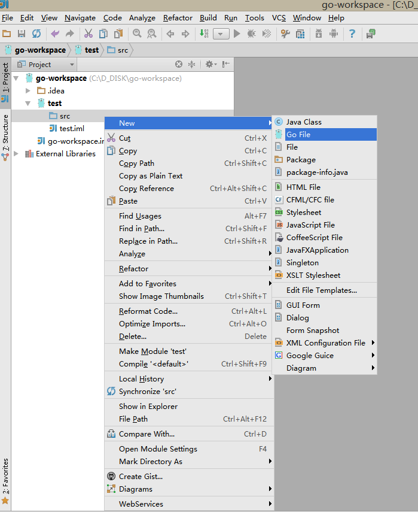Expand Mark Directory As submenu

pos(189,462)
